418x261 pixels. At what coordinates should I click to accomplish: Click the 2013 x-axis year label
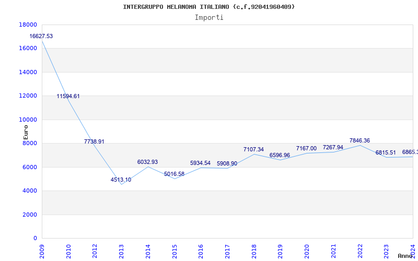pos(121,251)
